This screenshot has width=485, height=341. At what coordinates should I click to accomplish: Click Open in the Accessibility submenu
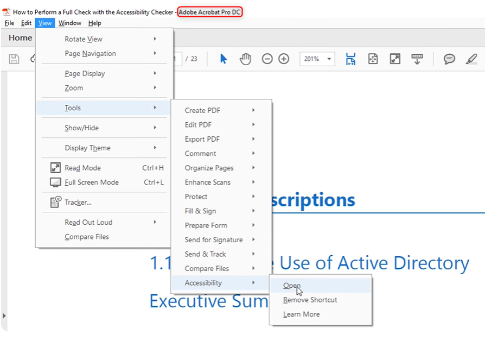pos(292,285)
